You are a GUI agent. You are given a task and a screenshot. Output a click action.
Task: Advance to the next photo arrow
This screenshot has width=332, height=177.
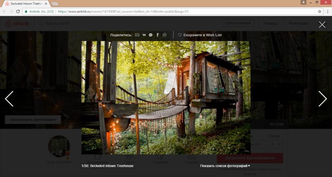[323, 99]
